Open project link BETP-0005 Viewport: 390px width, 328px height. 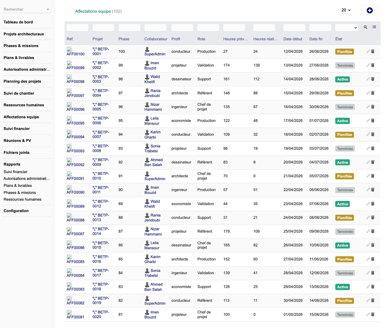101,107
